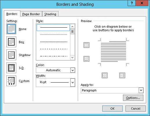
Task: Expand the Width dropdown showing ½ pt
Action: (56, 83)
